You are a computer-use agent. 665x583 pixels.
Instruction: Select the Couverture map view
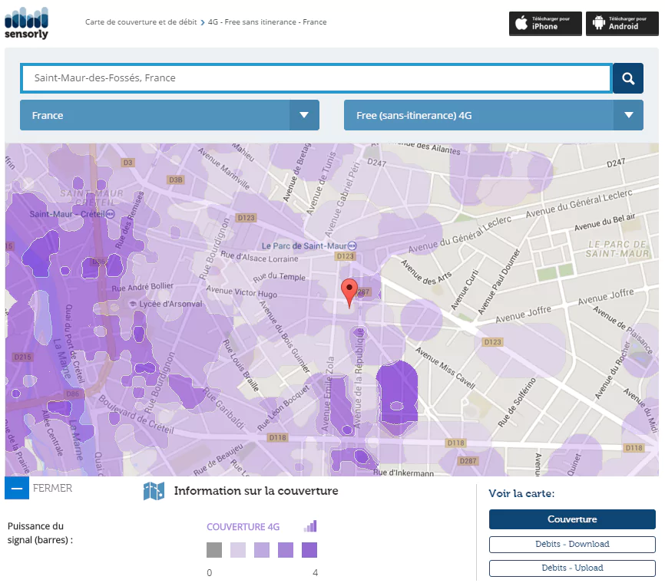pyautogui.click(x=572, y=519)
